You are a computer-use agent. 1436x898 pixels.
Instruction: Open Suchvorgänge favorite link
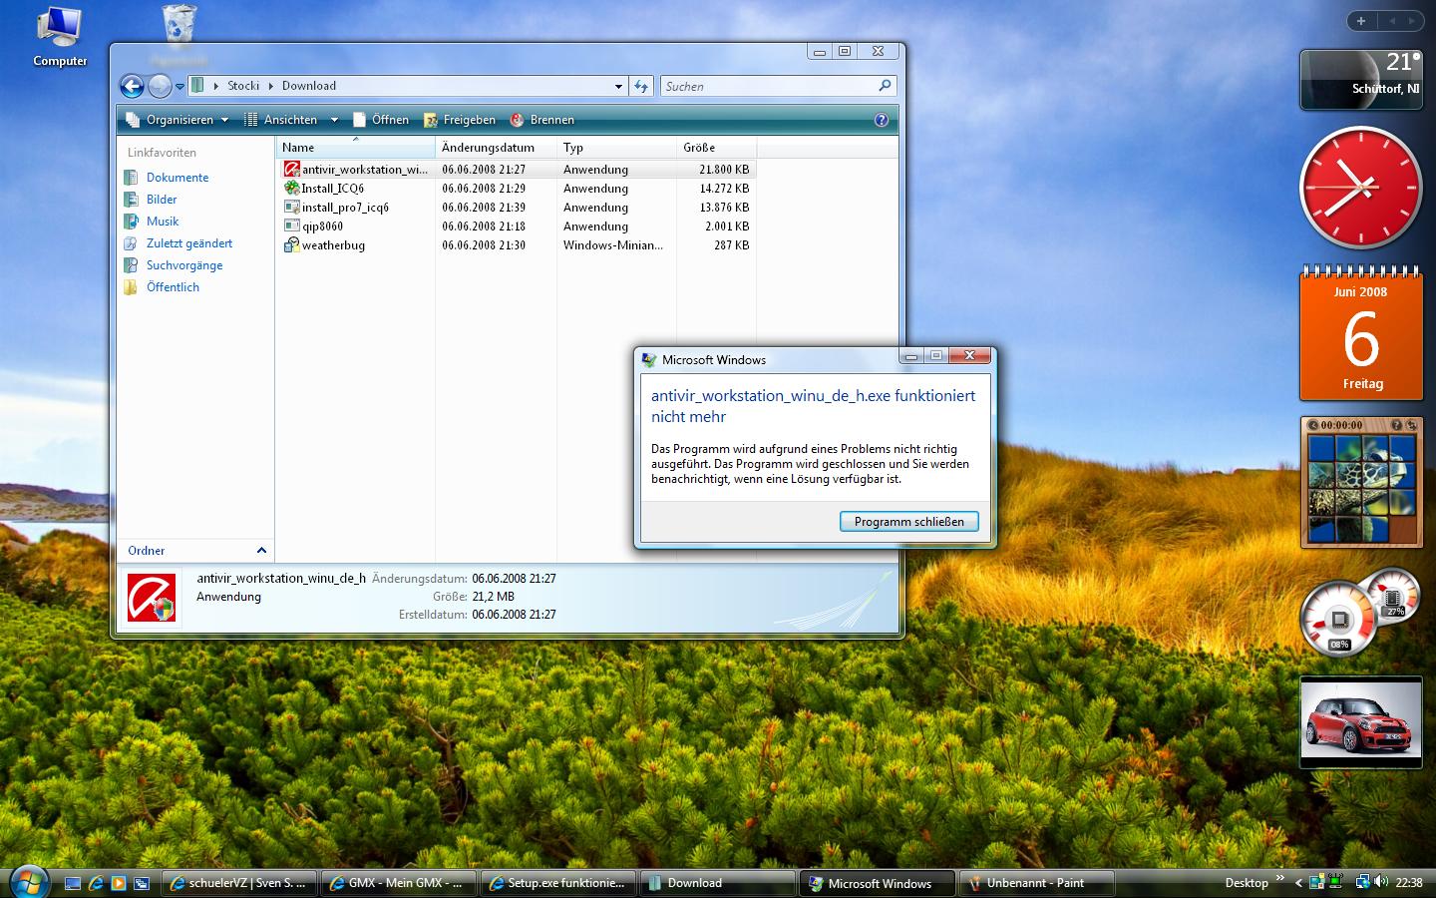173,265
